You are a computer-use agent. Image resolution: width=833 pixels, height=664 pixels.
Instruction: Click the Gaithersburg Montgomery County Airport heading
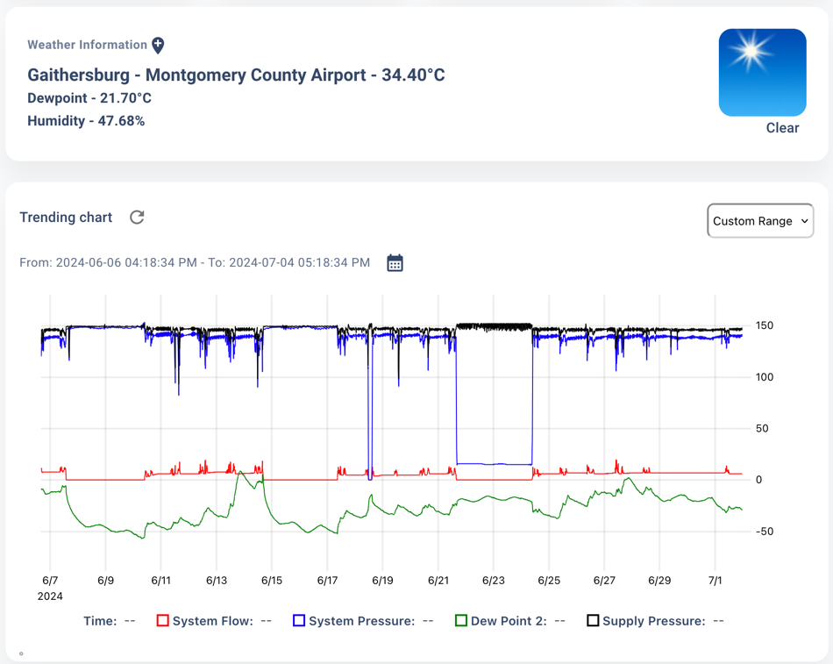[236, 75]
